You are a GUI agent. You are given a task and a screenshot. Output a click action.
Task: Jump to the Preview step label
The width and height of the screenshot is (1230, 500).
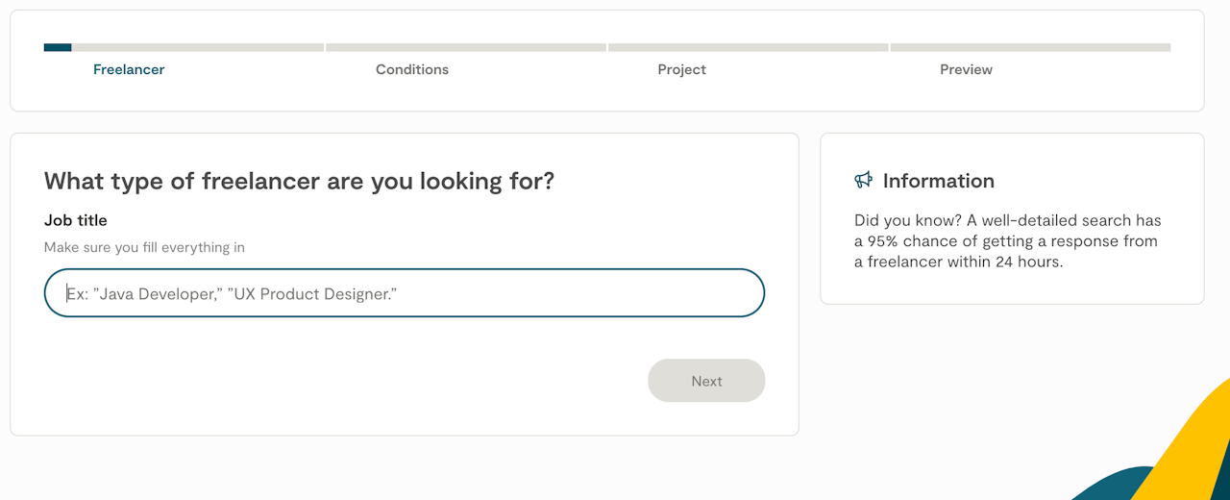[x=966, y=69]
